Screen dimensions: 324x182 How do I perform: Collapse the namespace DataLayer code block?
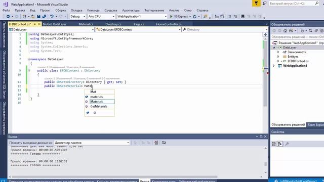(x=29, y=59)
